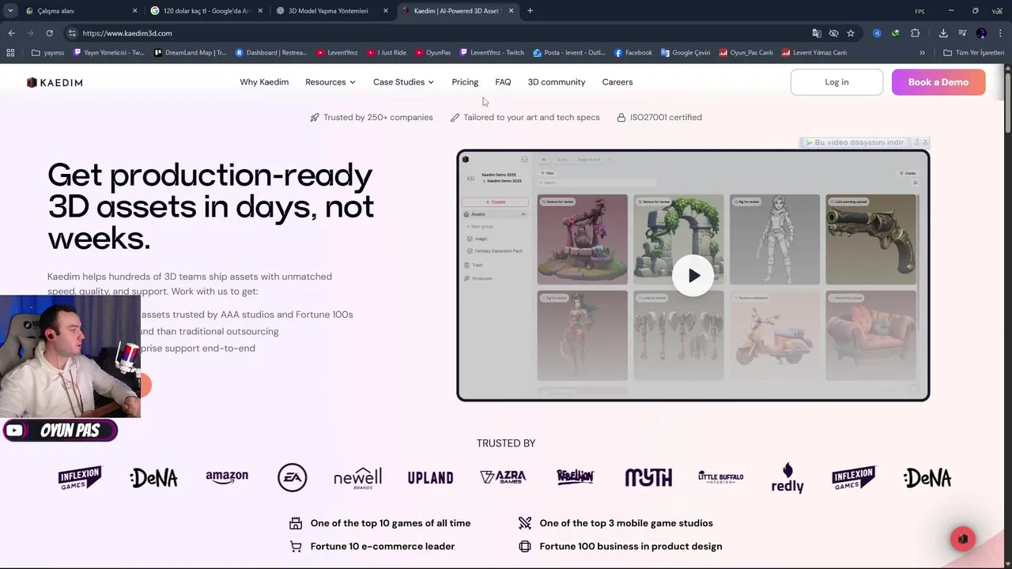Play the Kaedim demo video

click(693, 276)
